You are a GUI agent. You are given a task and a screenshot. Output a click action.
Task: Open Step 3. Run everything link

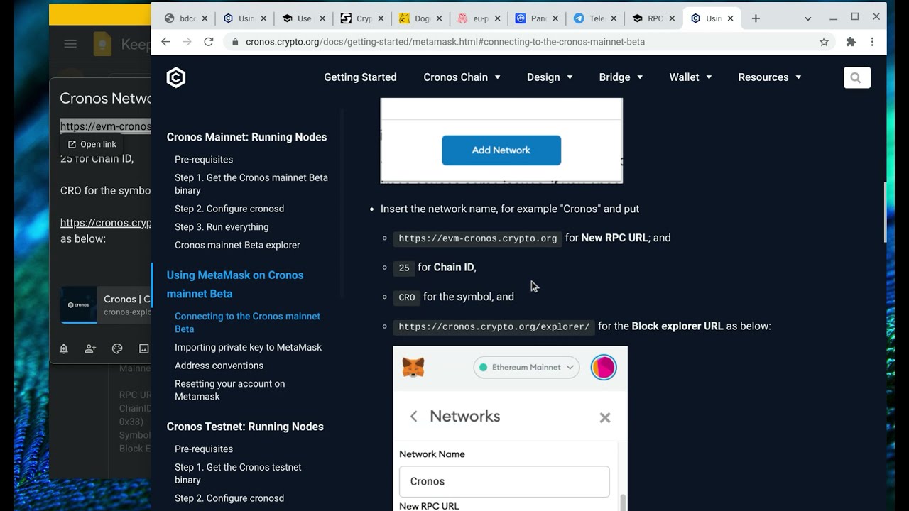pyautogui.click(x=222, y=227)
